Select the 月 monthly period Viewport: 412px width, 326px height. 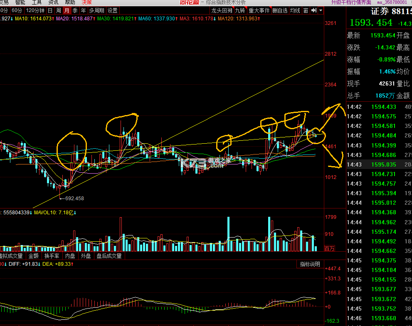[67, 10]
